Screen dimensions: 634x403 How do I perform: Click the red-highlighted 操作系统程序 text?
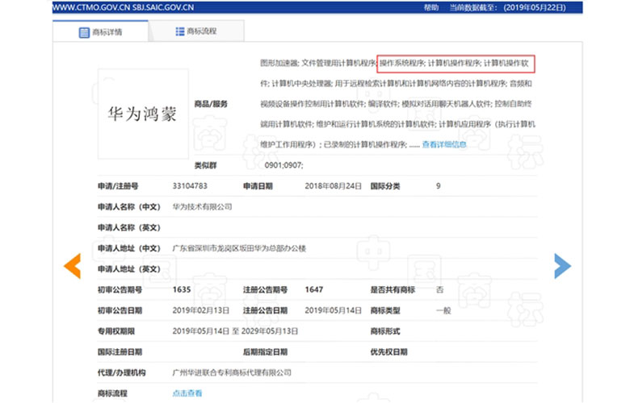[401, 62]
